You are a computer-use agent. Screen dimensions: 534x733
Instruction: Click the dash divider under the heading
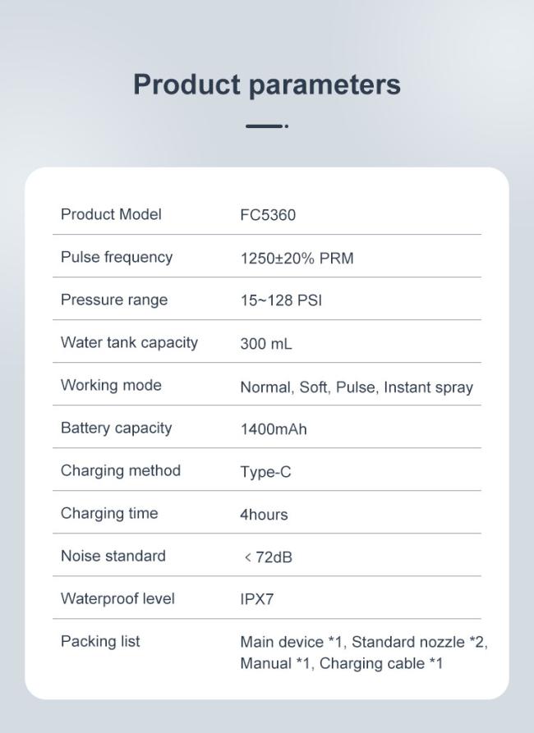266,126
